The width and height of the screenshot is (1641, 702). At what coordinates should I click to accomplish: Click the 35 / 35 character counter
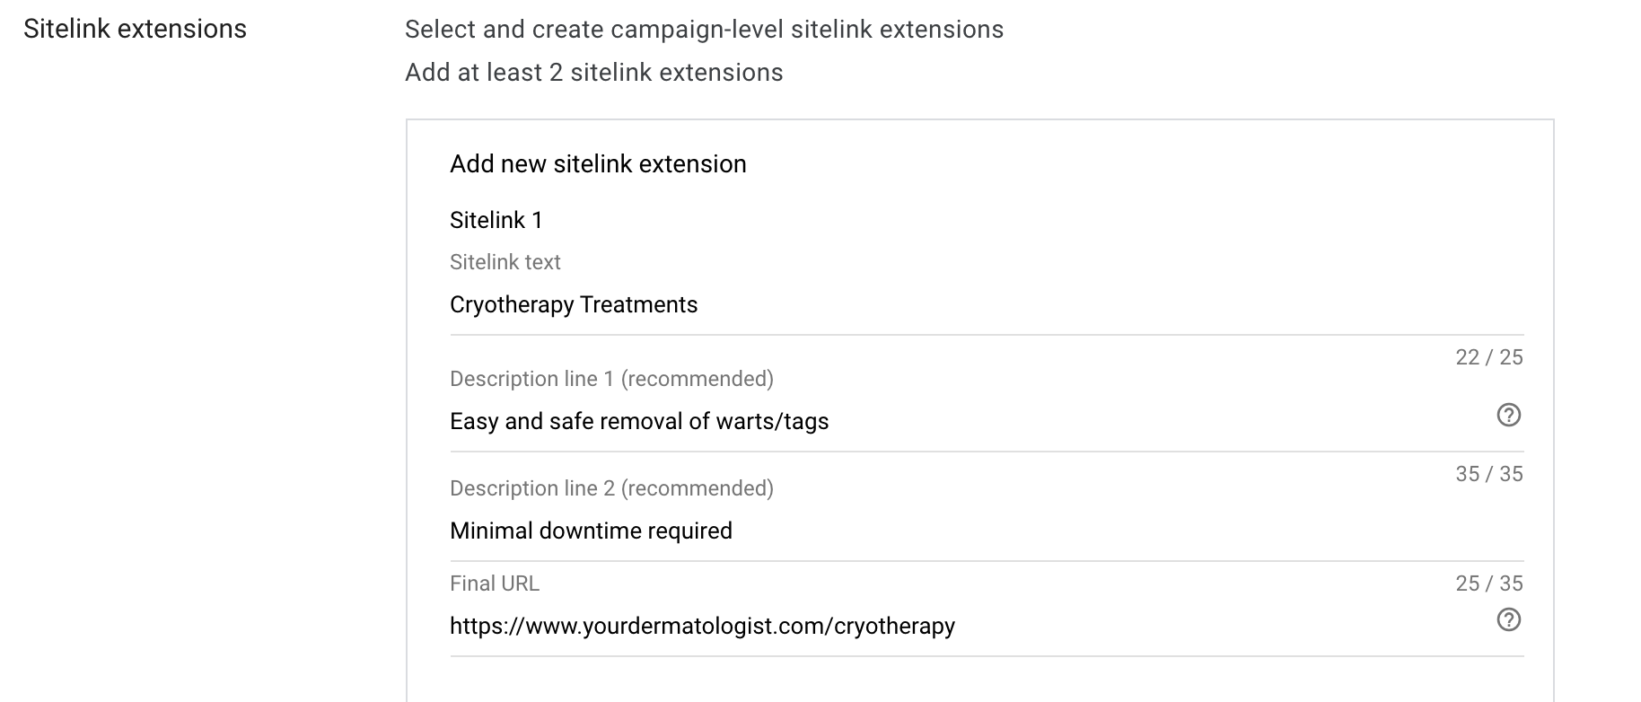coord(1488,474)
